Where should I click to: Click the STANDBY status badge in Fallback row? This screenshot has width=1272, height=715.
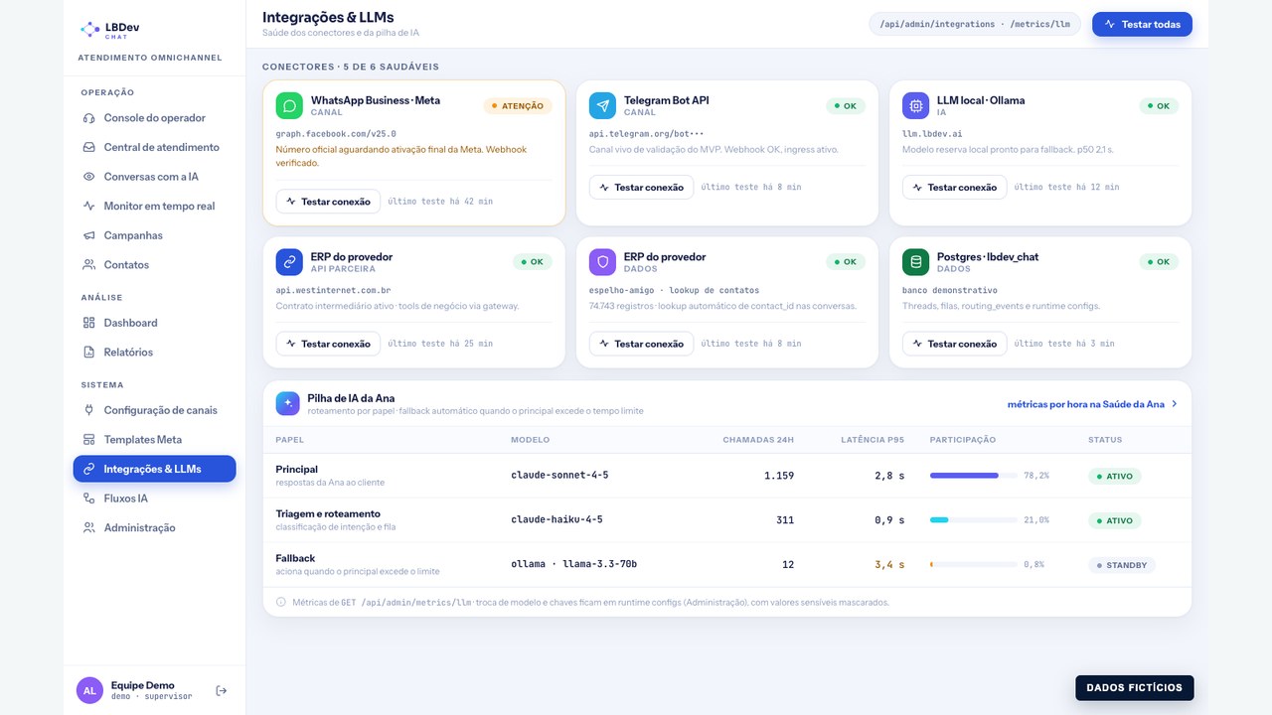click(1122, 565)
